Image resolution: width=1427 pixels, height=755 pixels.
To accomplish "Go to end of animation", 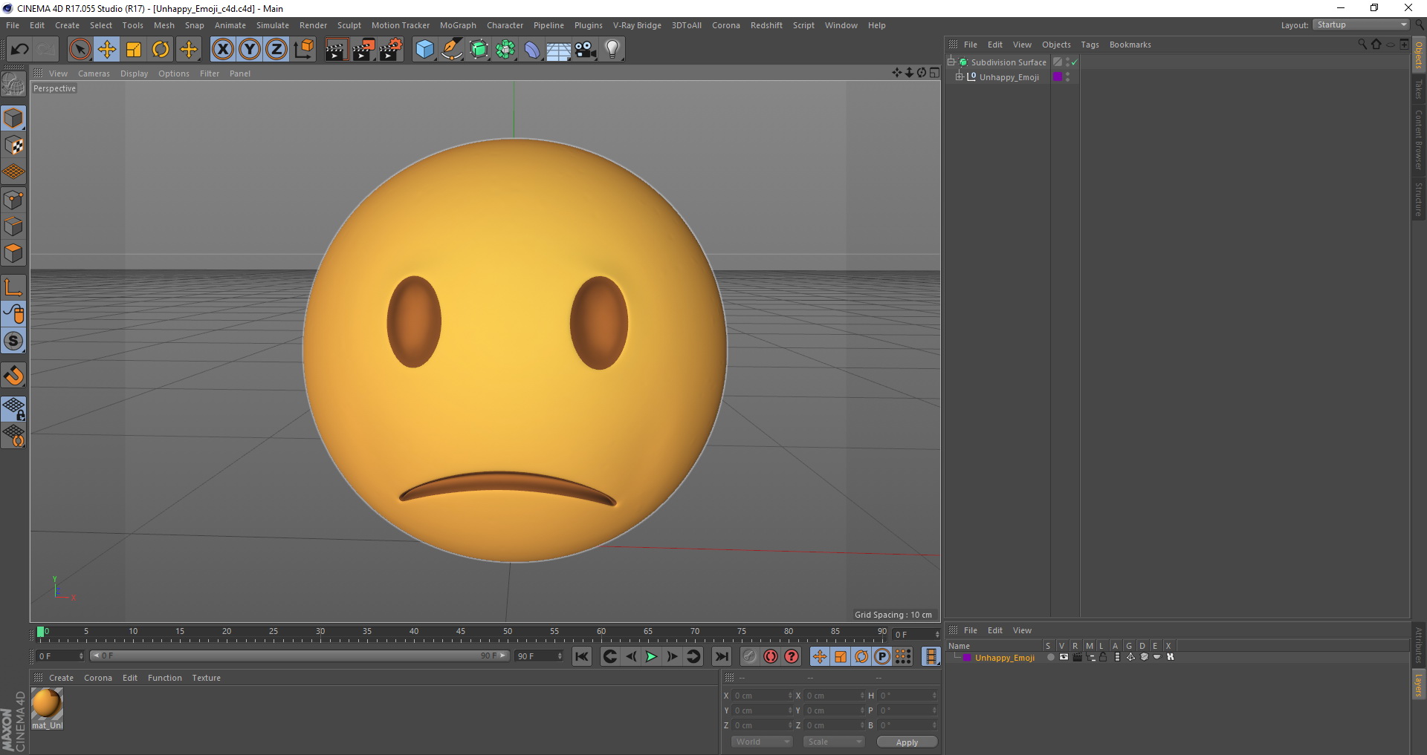I will point(721,656).
